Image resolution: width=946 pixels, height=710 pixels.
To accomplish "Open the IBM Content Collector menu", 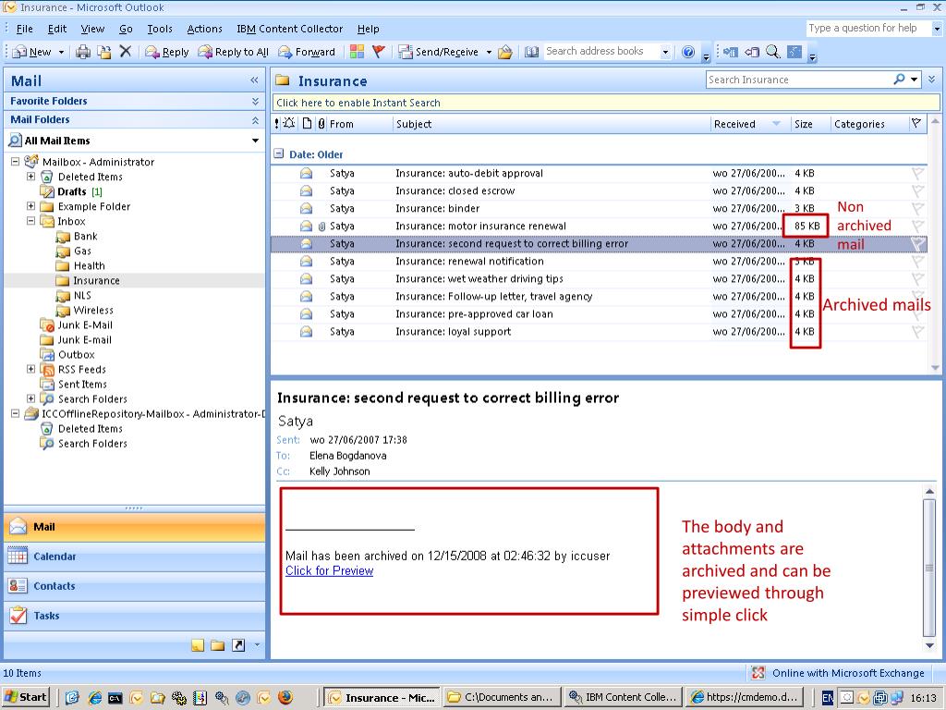I will point(289,29).
